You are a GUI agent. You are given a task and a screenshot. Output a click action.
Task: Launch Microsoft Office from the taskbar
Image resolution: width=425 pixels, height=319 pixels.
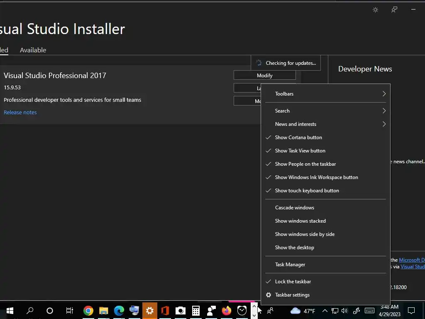tap(165, 310)
